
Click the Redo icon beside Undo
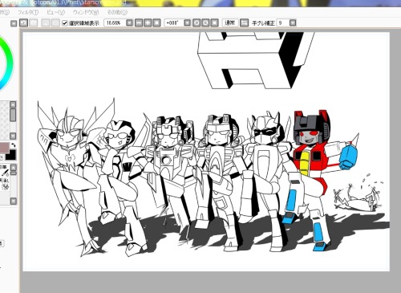[x=33, y=22]
